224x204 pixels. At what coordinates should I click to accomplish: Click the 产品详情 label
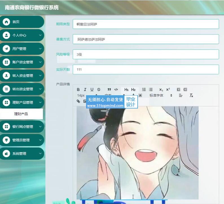click(x=63, y=84)
